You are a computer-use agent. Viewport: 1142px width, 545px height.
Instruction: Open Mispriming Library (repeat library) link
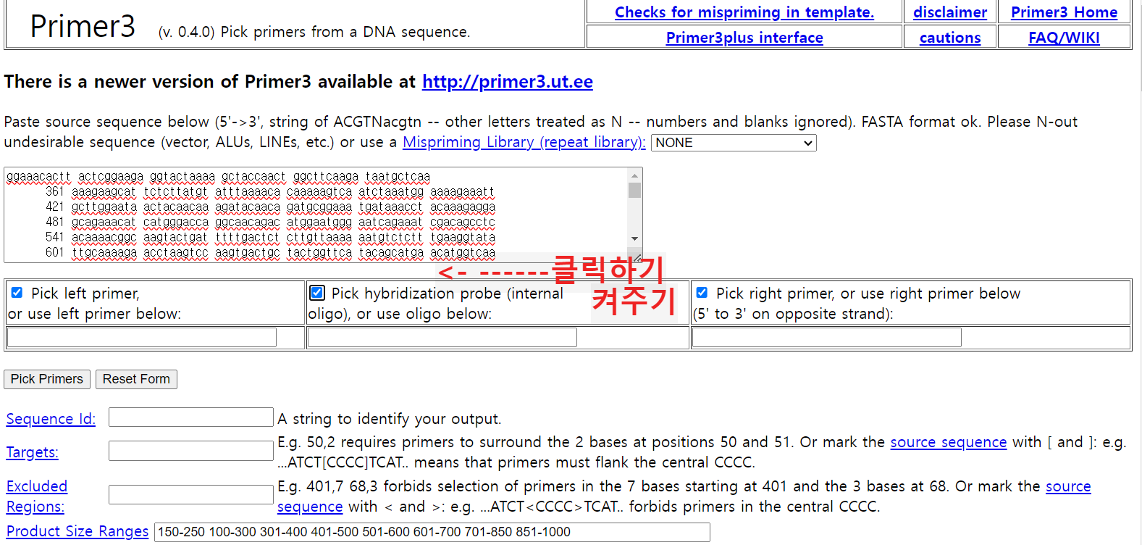(524, 142)
